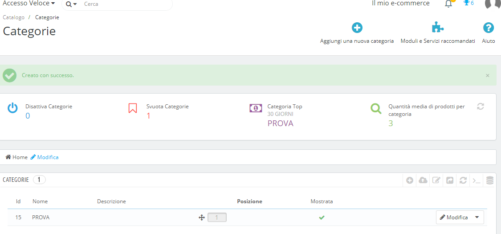The image size is (501, 234).
Task: Toggle the Mostrata checkmark for PROVA
Action: (322, 218)
